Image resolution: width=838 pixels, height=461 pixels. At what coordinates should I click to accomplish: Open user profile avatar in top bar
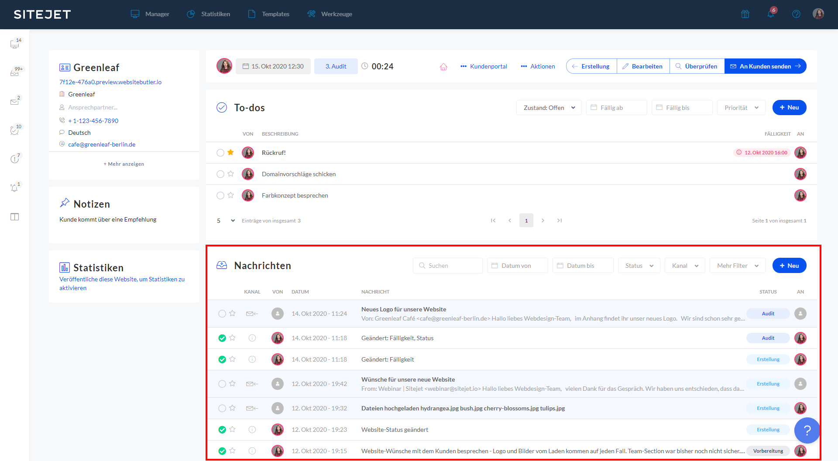point(818,14)
